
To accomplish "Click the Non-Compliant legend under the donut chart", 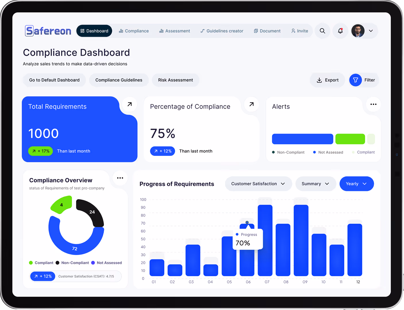I will tap(72, 263).
